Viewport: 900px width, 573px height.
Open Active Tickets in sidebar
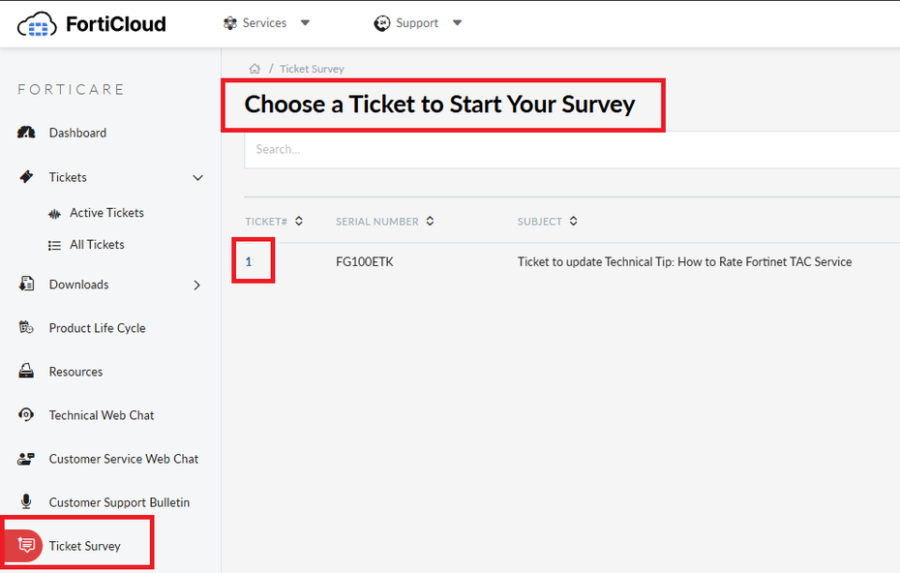106,213
